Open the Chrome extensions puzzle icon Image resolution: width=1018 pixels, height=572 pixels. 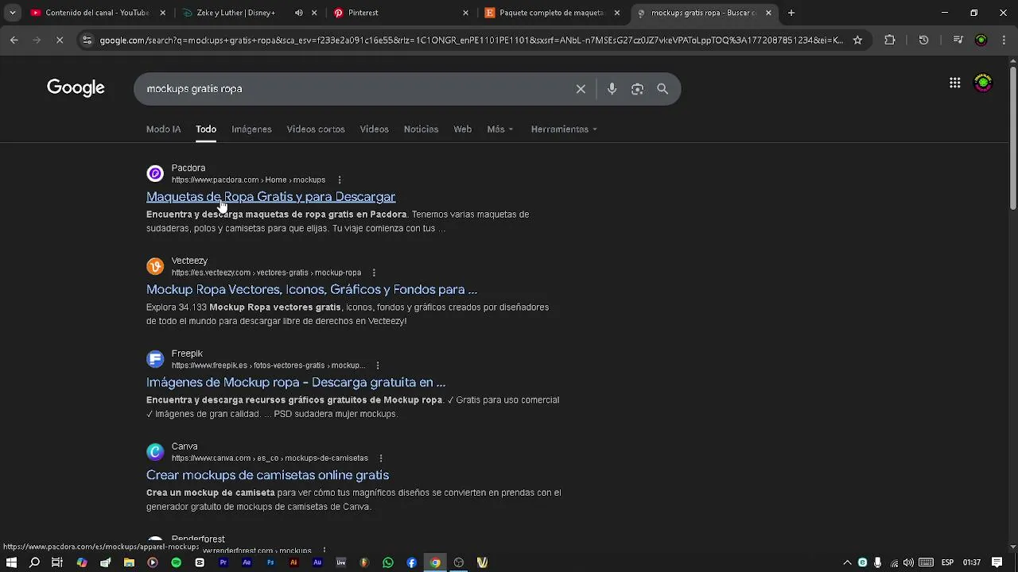[x=890, y=40]
